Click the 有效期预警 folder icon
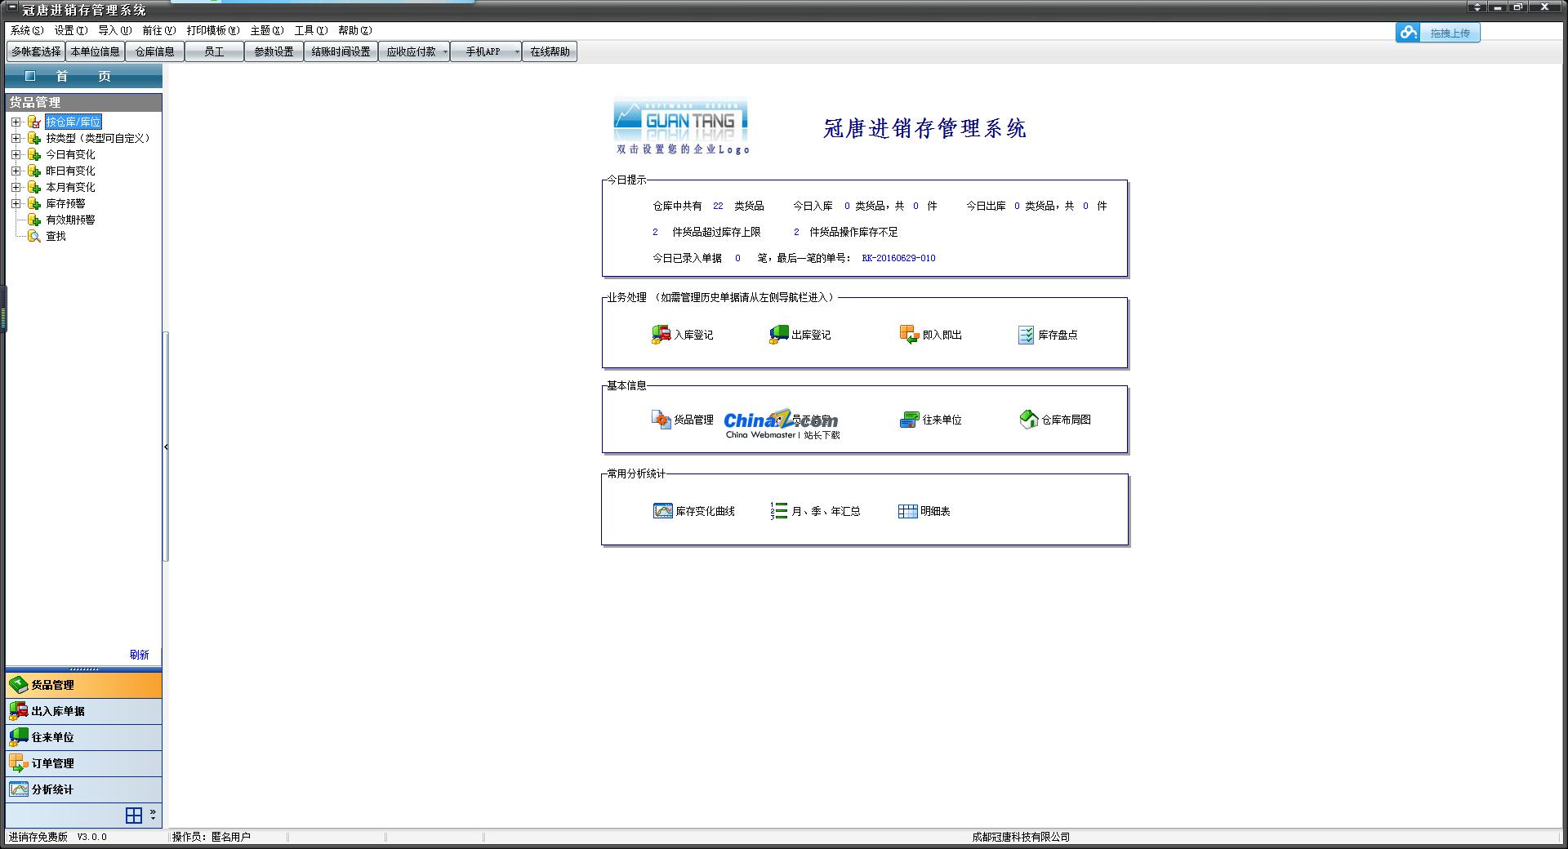 tap(33, 220)
